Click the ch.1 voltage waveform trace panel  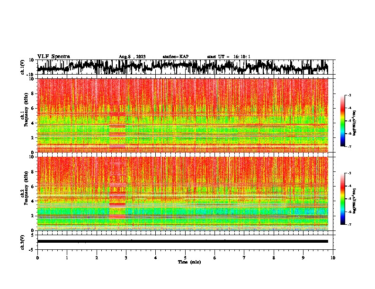pos(185,67)
